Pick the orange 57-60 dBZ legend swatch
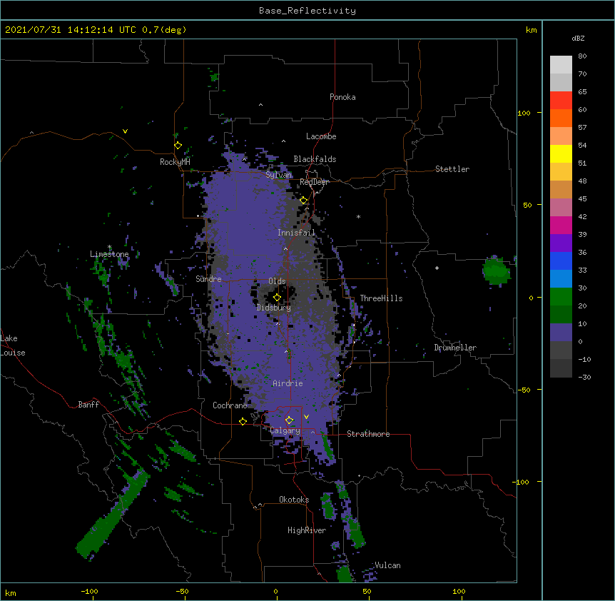 click(x=561, y=118)
